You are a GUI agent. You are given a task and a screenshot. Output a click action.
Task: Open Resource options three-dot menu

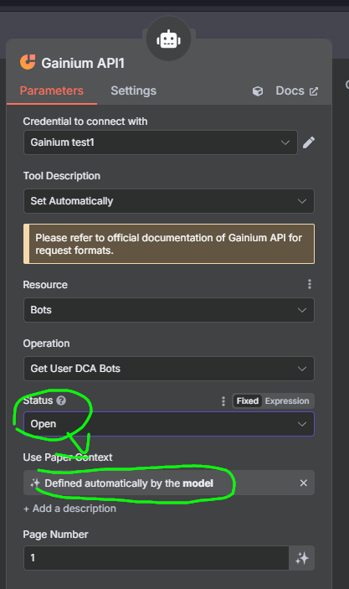coord(310,284)
